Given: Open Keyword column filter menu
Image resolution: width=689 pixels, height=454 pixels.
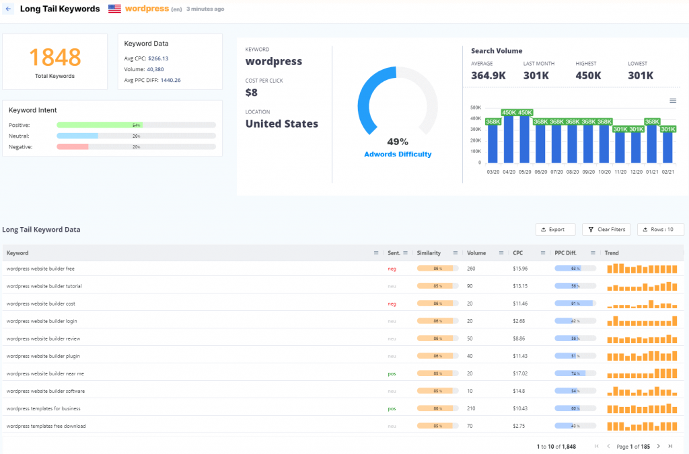Looking at the screenshot, I should click(376, 253).
